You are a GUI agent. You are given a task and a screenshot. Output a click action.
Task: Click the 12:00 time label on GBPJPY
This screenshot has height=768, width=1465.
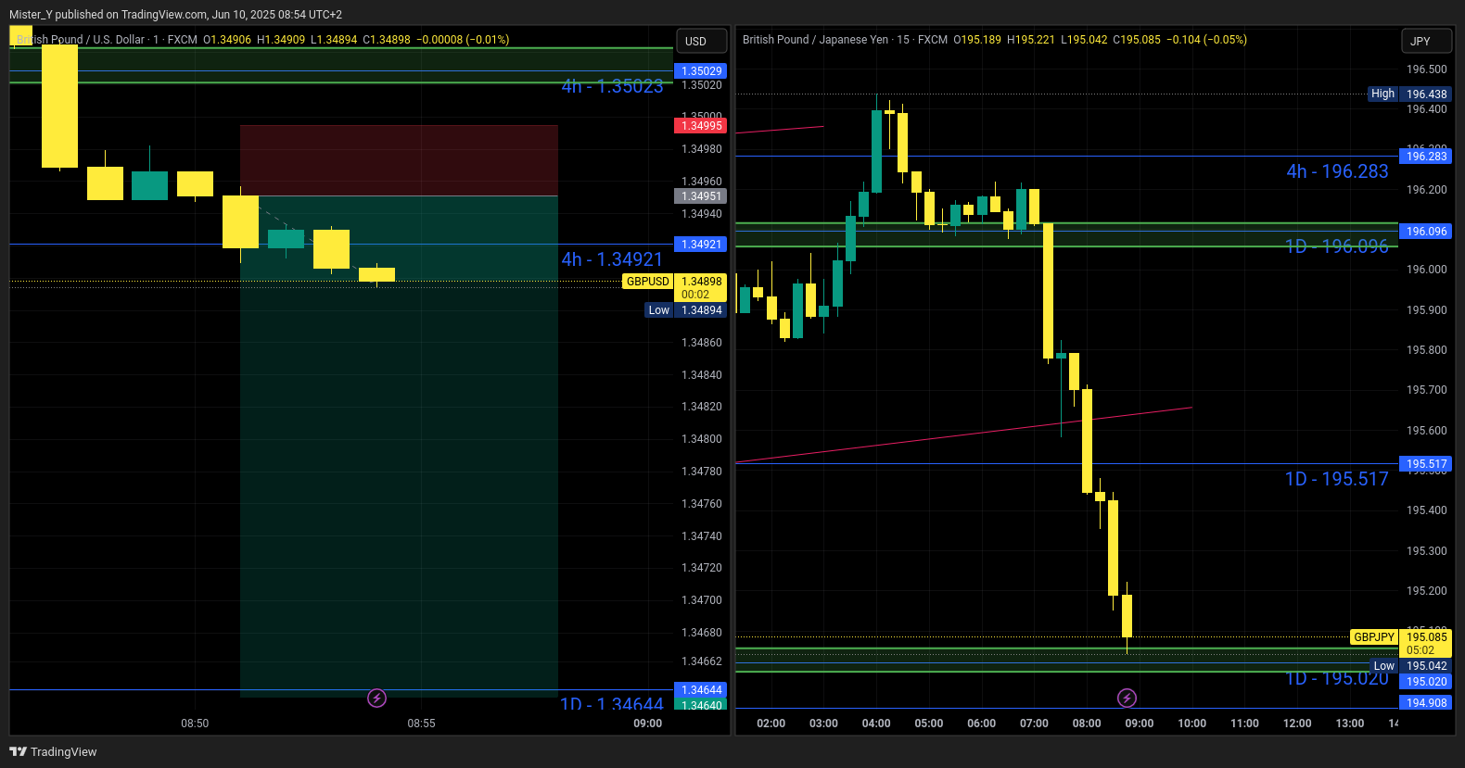[x=1297, y=724]
